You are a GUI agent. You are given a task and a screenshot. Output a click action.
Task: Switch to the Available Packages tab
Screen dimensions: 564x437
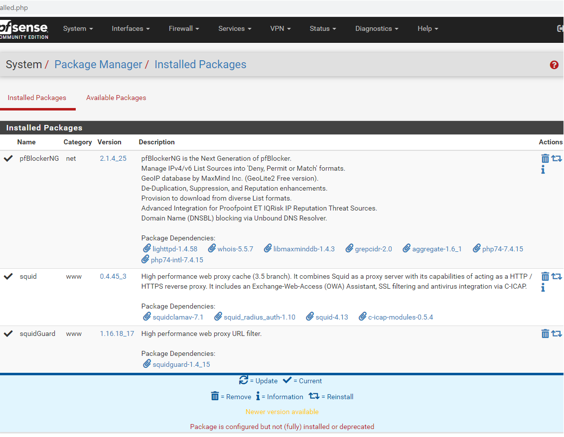(116, 98)
